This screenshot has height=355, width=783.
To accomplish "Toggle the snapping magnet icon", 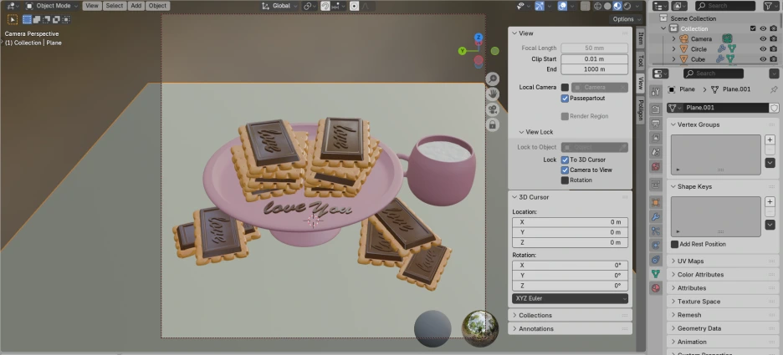I will (325, 6).
